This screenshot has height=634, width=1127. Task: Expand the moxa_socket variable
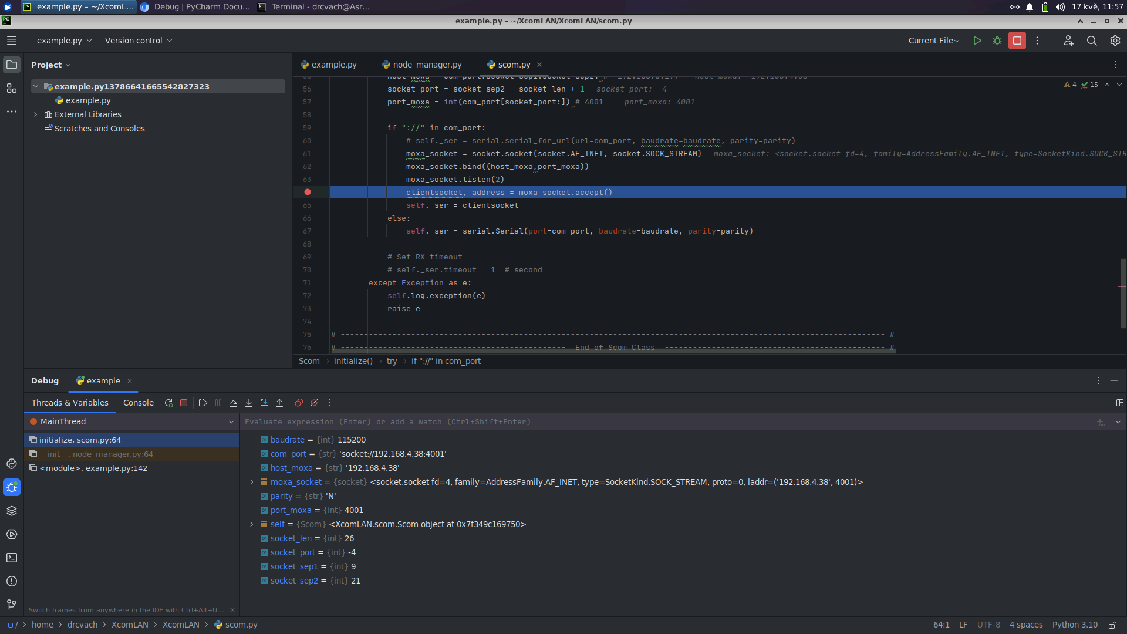(x=252, y=482)
